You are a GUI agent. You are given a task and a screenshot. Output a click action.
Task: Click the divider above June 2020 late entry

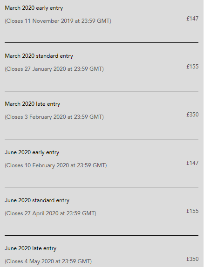102,235
